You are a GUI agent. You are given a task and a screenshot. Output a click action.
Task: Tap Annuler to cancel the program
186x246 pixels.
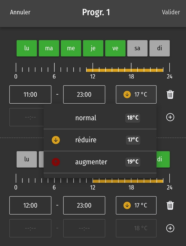20,12
